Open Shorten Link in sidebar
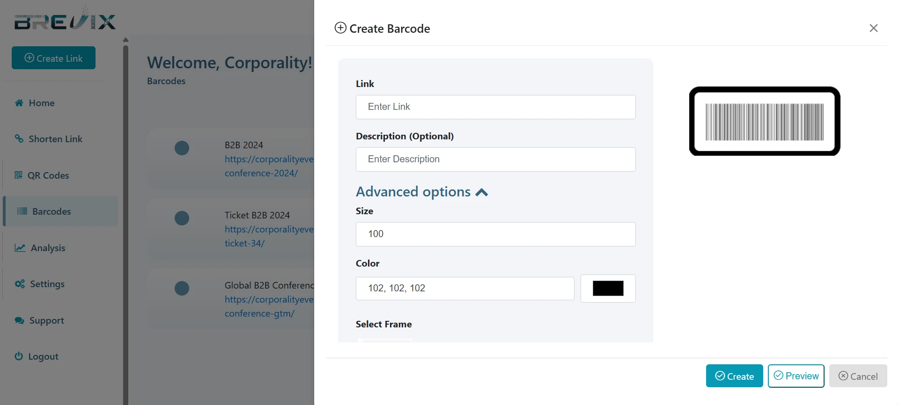 click(x=55, y=139)
